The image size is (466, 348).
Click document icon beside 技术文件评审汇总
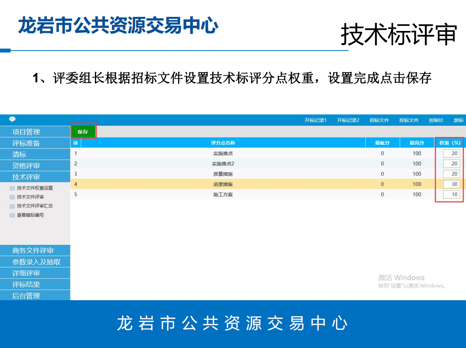[12, 206]
